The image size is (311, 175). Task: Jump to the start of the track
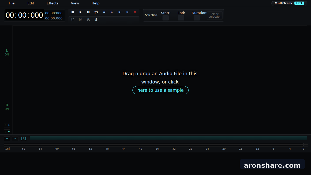pyautogui.click(x=119, y=12)
